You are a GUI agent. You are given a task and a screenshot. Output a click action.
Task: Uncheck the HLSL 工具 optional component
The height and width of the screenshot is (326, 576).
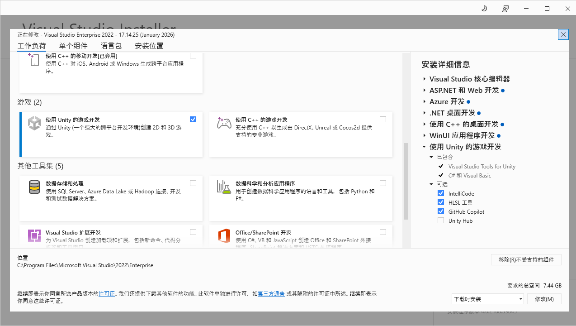[x=441, y=202]
